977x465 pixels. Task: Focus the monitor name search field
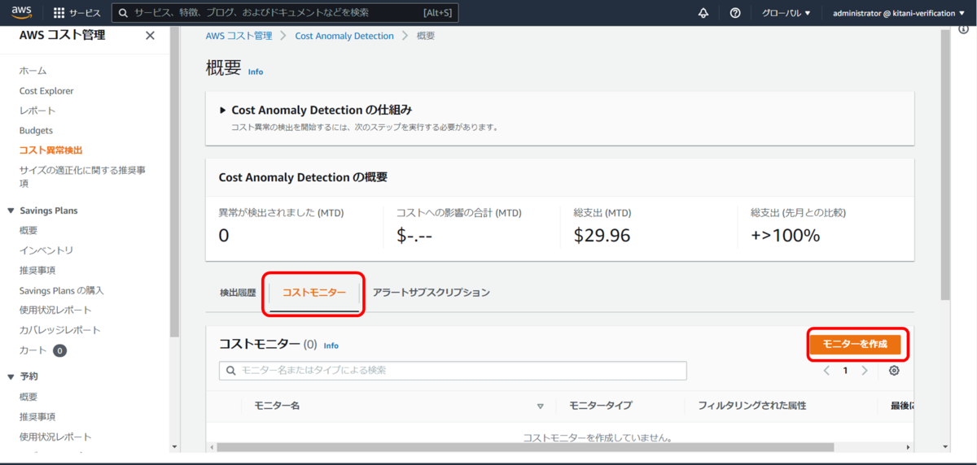[453, 371]
